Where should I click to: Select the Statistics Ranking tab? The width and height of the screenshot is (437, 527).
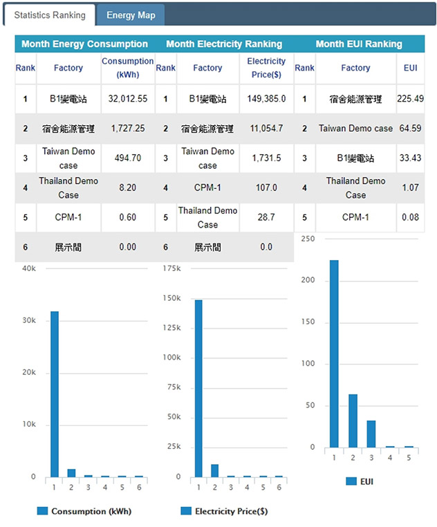coord(50,15)
